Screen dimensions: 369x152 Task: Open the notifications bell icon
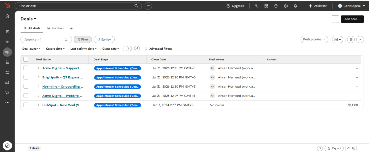pos(295,6)
